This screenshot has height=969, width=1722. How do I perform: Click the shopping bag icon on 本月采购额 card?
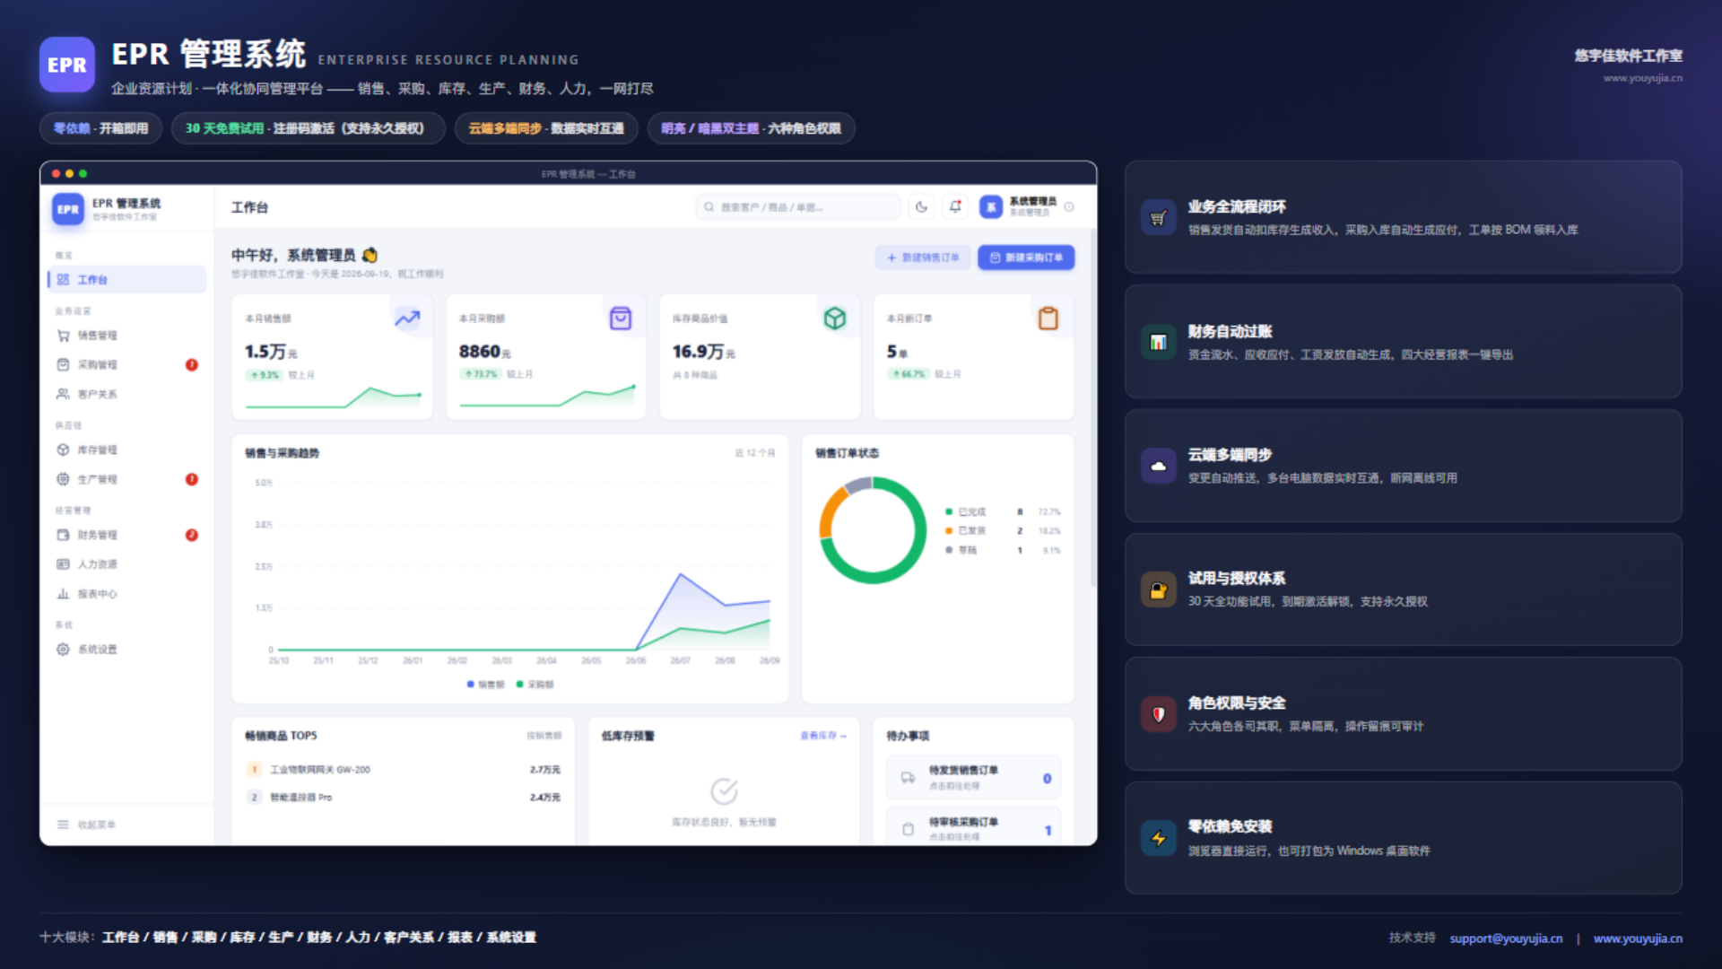click(621, 319)
